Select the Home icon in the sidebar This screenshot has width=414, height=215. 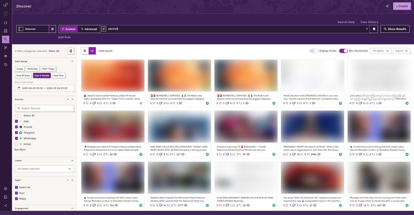click(6, 22)
